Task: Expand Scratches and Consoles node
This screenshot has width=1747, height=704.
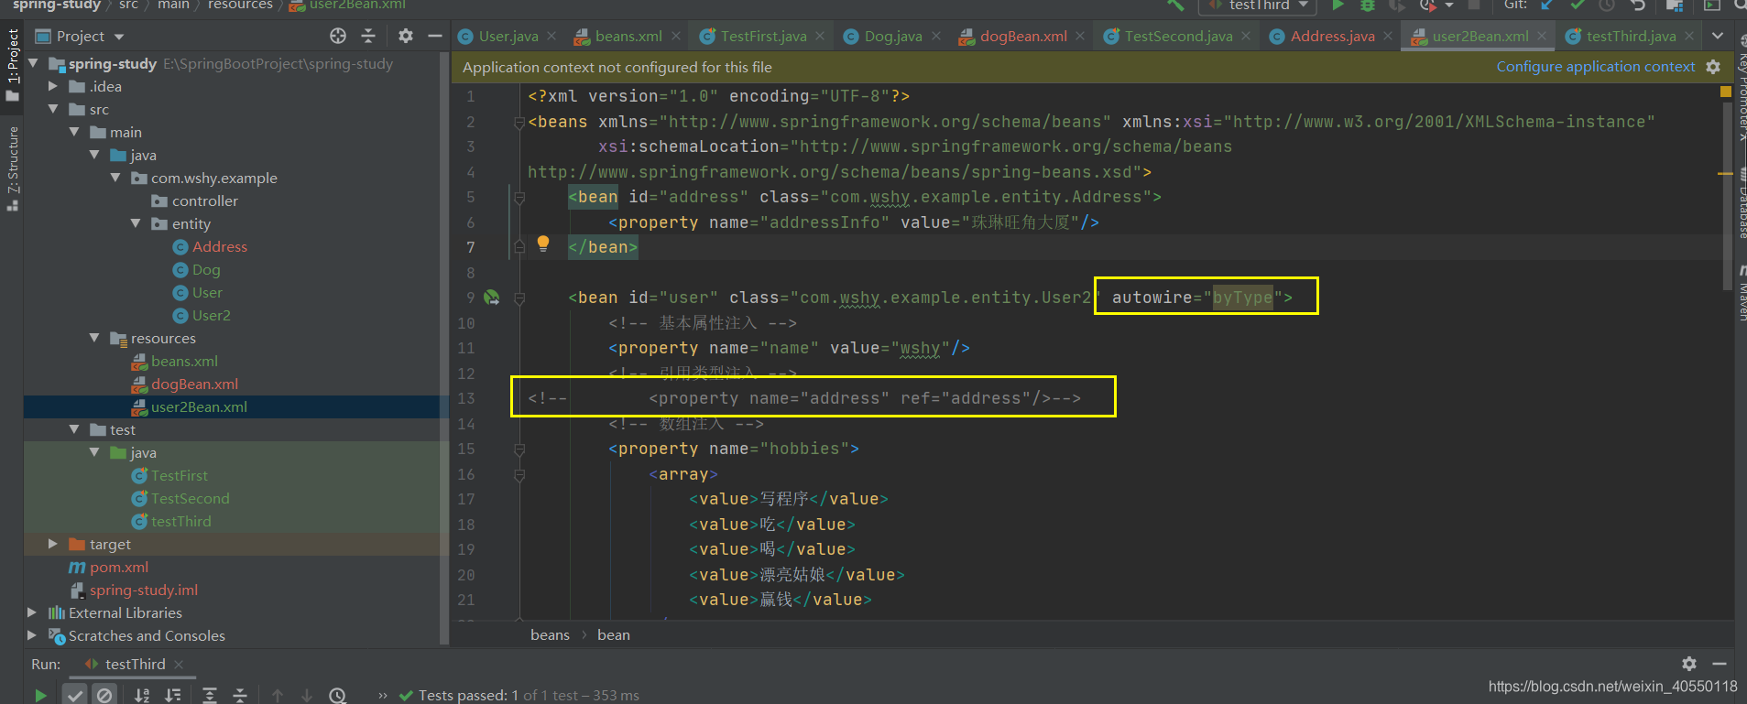Action: point(33,635)
